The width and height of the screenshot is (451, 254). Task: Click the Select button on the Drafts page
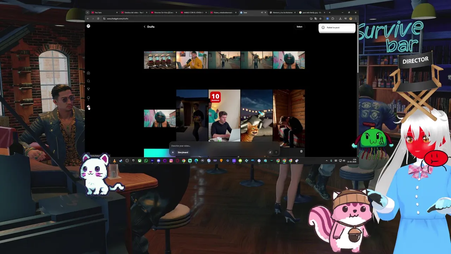pos(299,27)
